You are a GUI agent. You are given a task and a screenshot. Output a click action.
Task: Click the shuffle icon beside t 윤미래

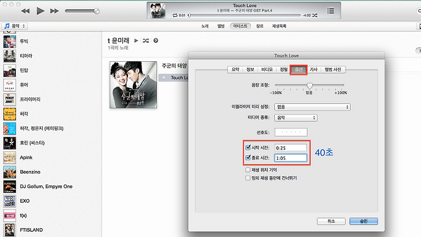click(x=146, y=40)
